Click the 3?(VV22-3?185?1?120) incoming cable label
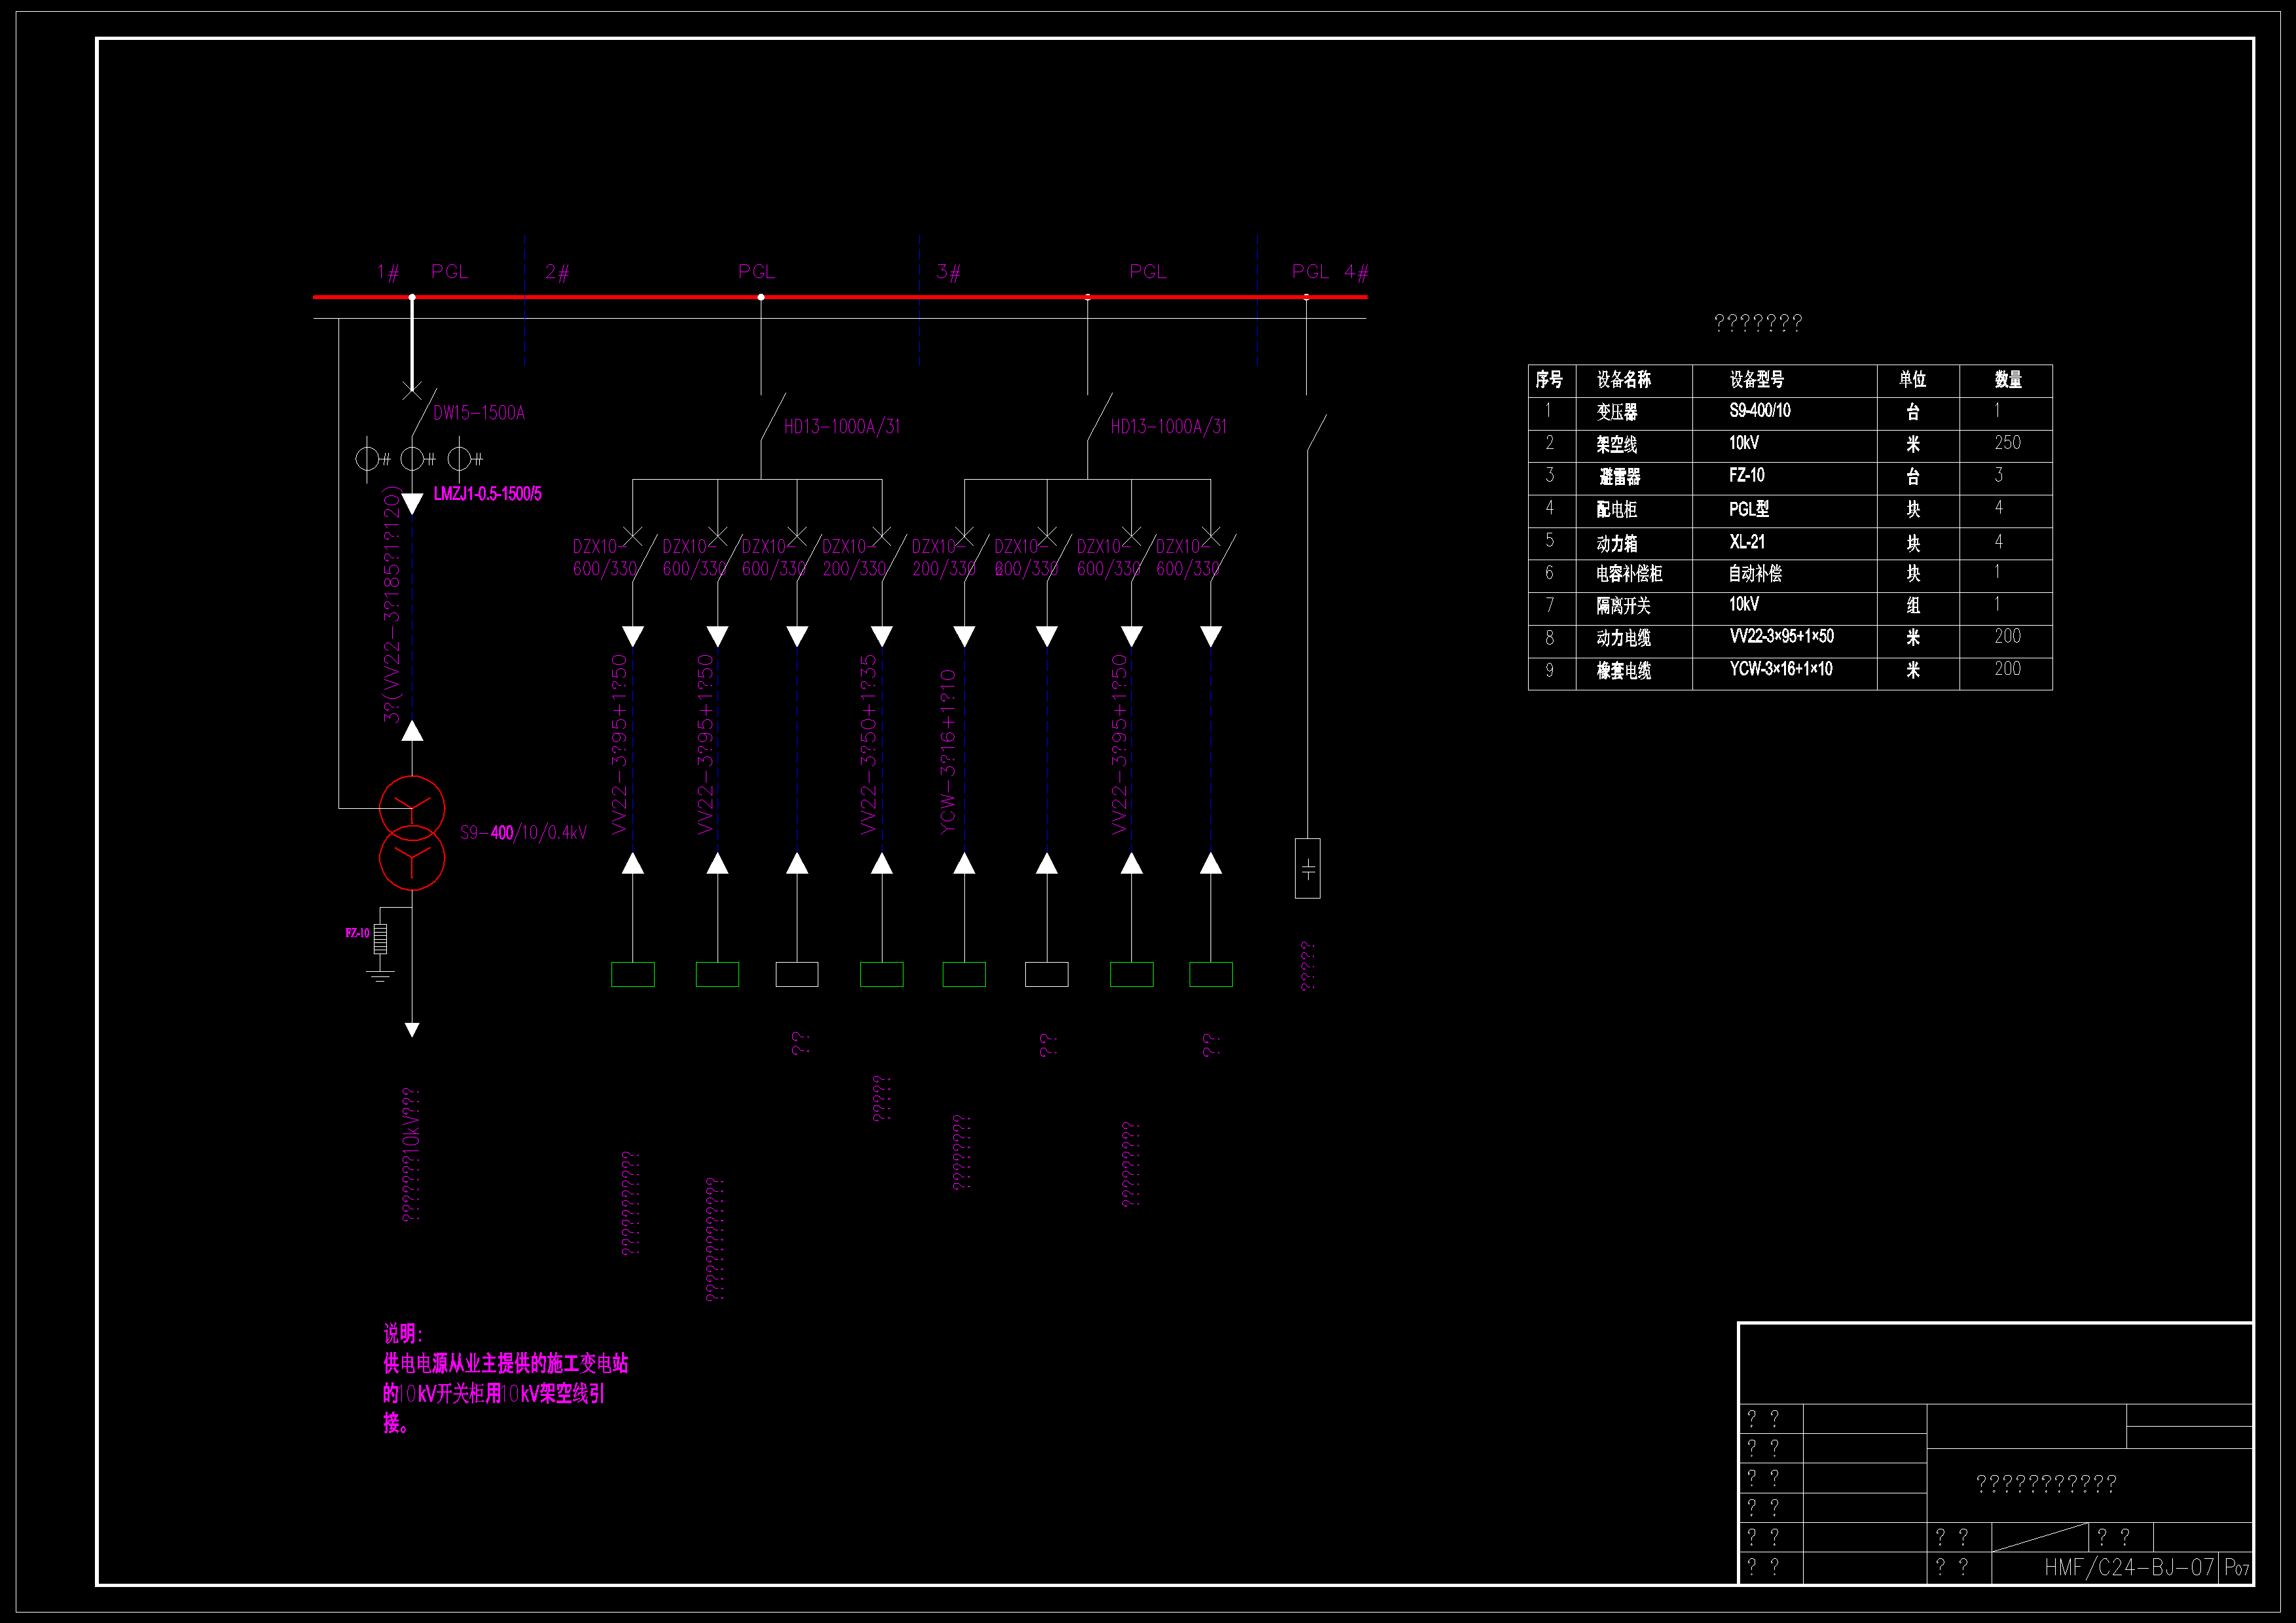2296x1623 pixels. click(391, 605)
